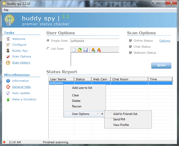The height and width of the screenshot is (146, 179).
Task: Open the Make a Donation link
Action: [x=24, y=99]
